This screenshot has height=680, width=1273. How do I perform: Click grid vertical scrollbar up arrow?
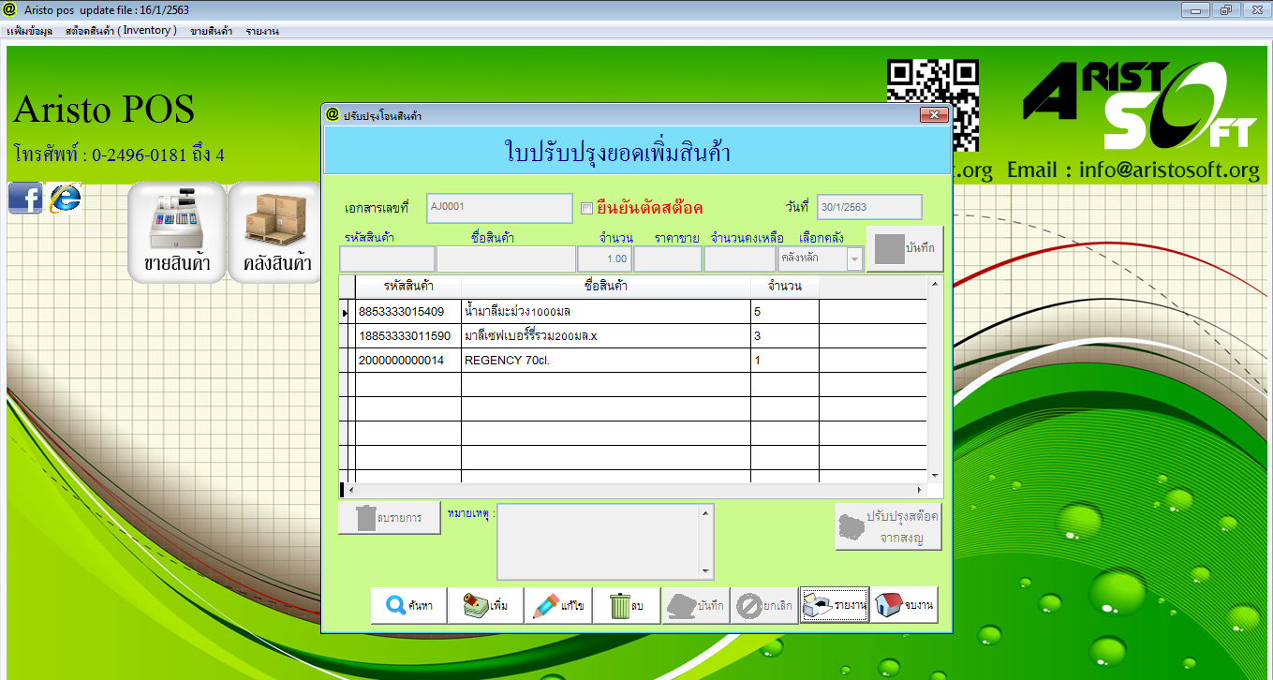tap(934, 283)
